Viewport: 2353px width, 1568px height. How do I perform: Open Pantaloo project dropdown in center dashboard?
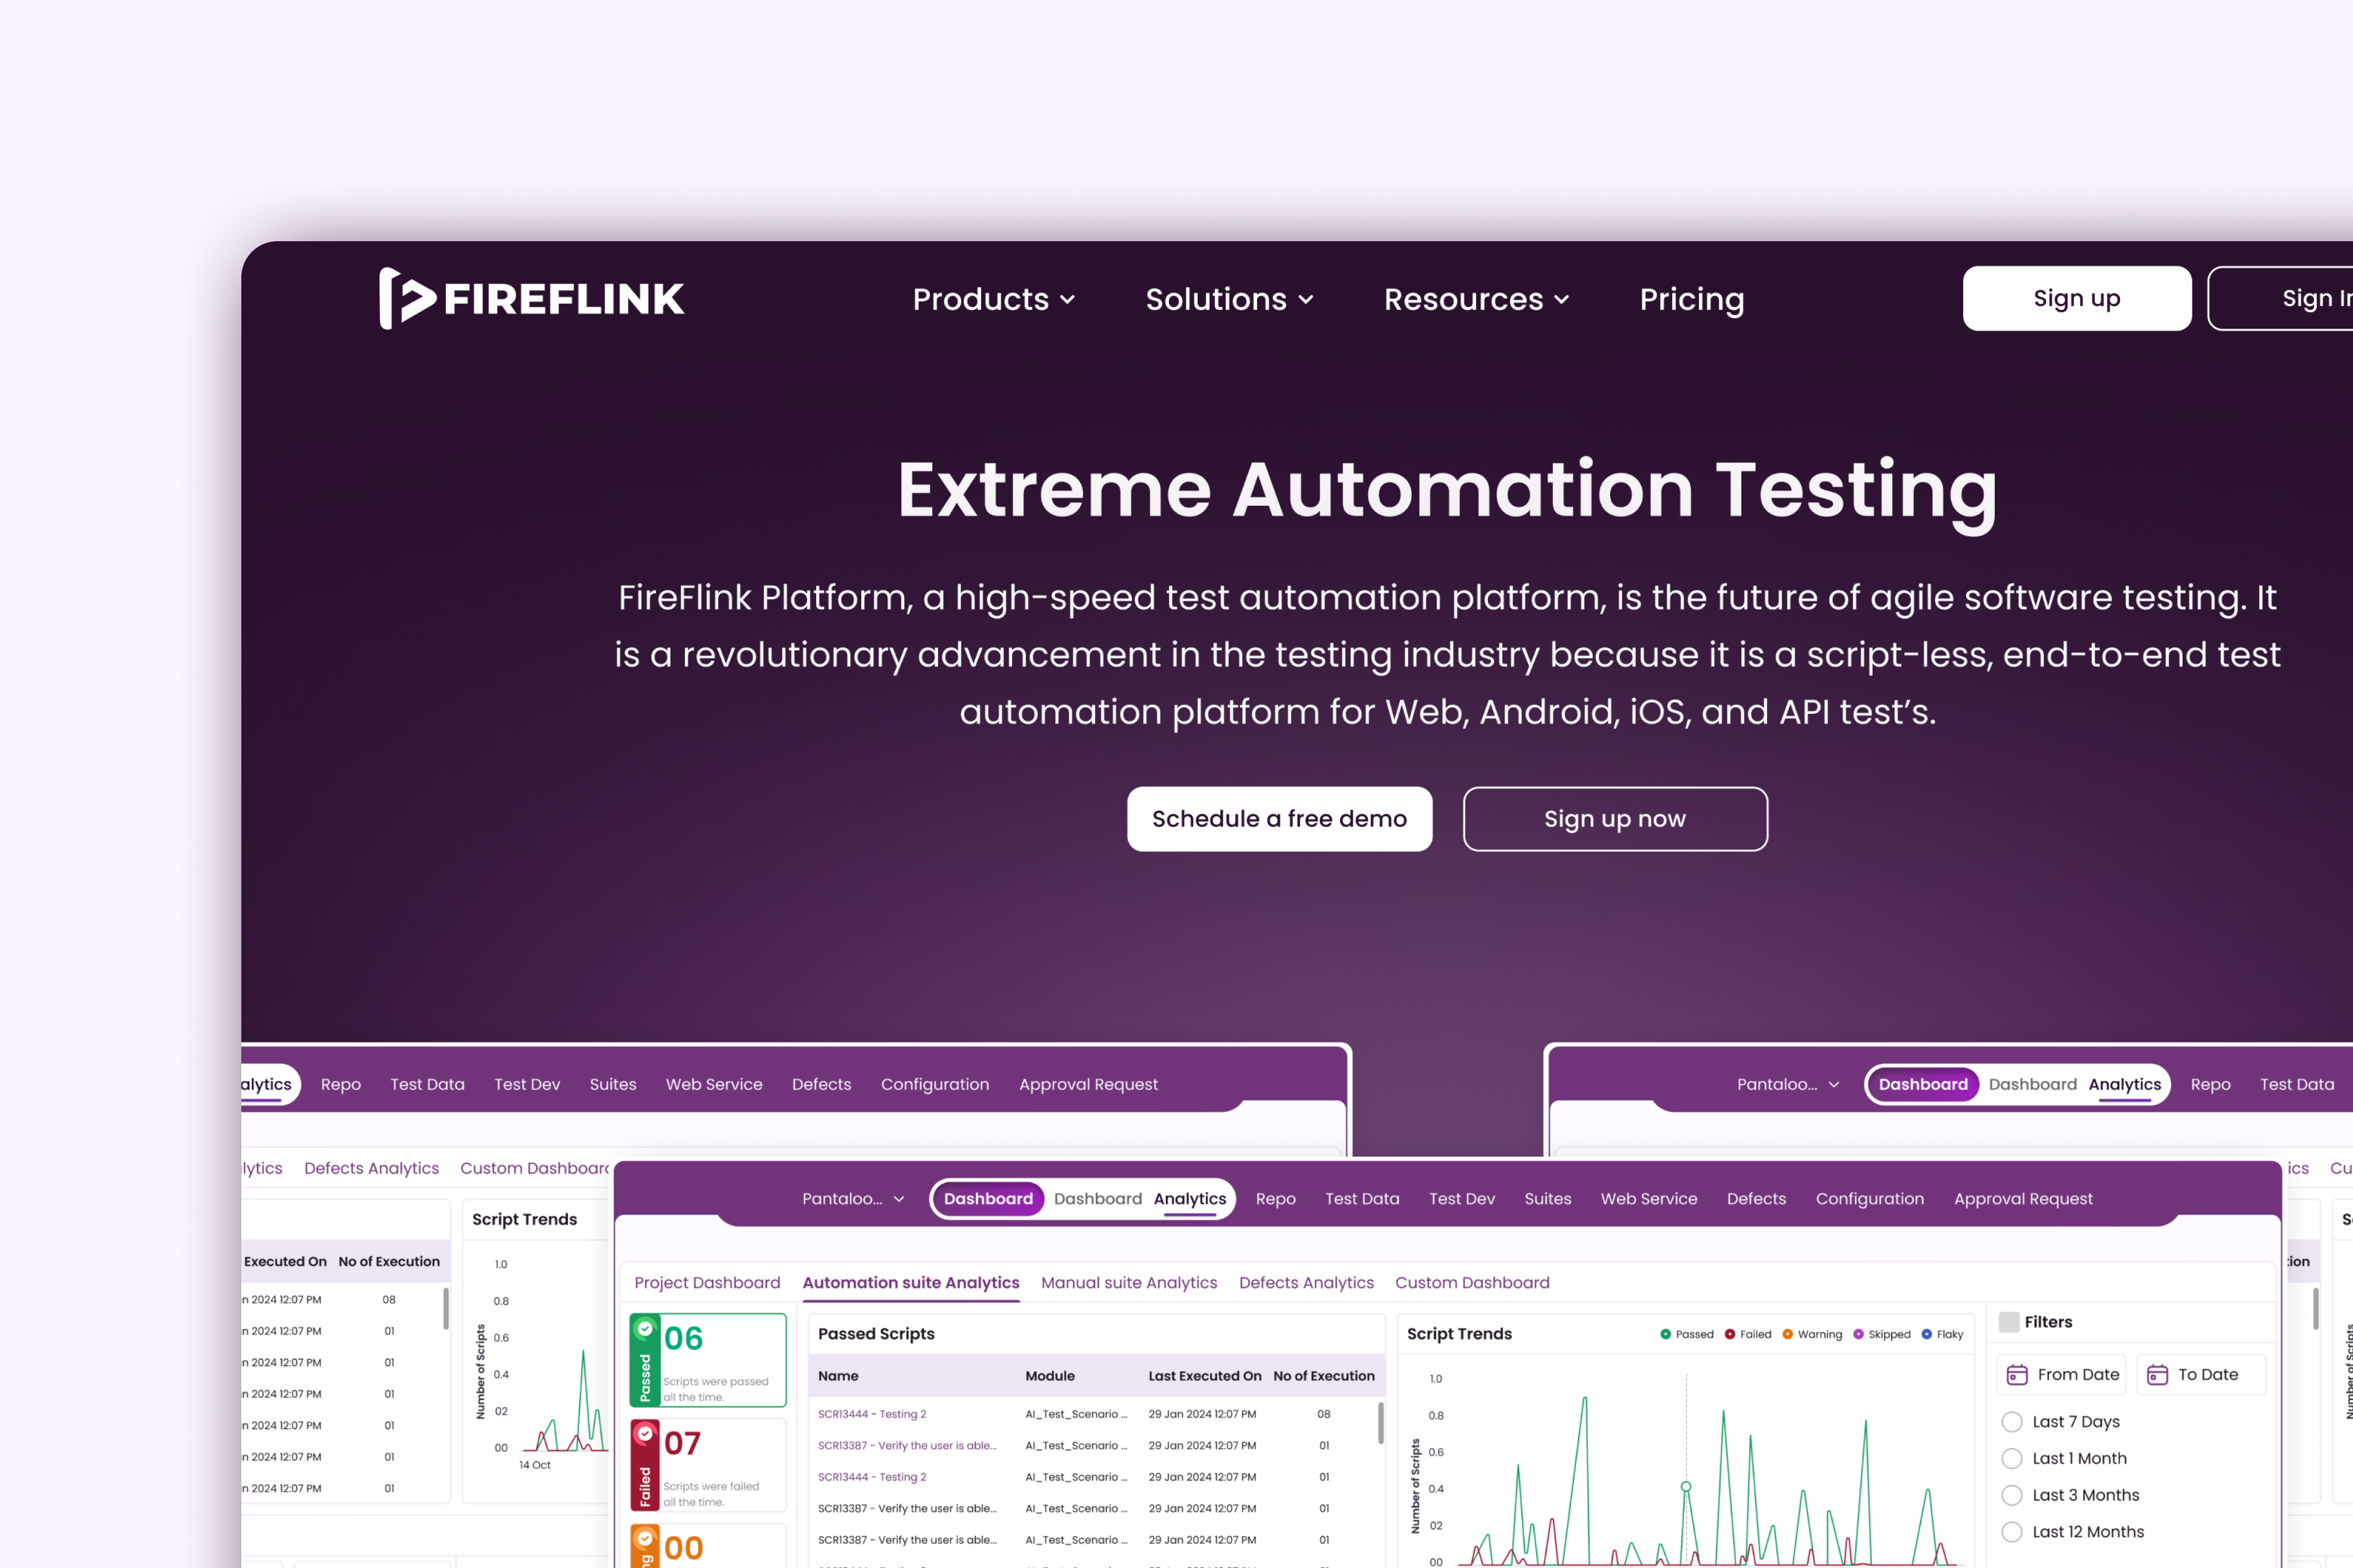coord(854,1199)
